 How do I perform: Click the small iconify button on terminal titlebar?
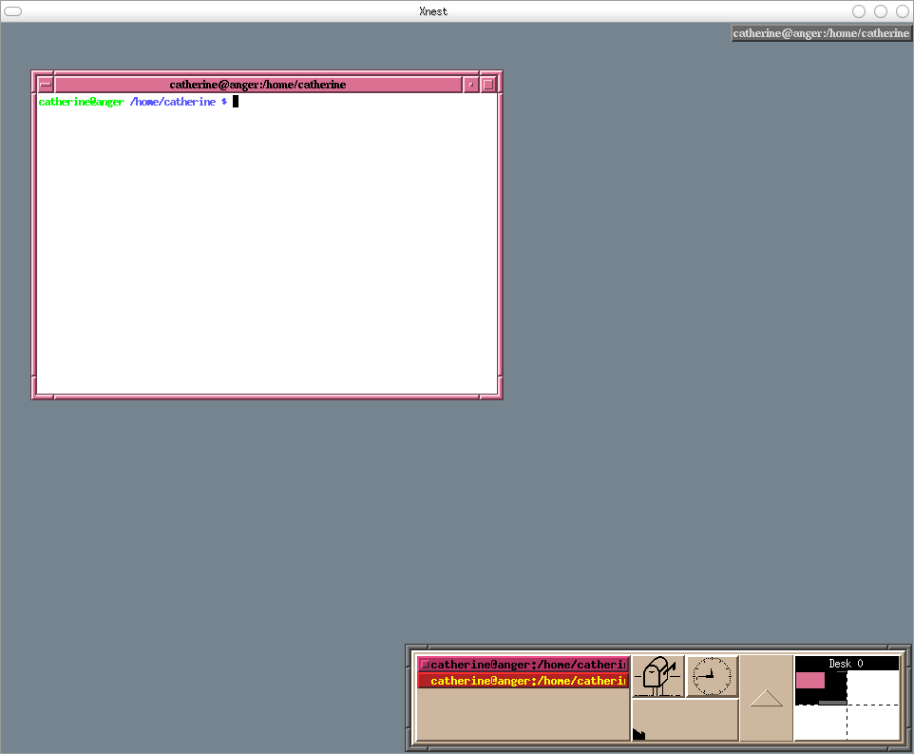coord(470,85)
